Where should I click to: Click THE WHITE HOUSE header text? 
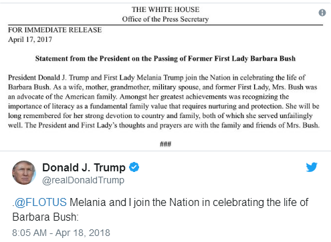pos(165,9)
